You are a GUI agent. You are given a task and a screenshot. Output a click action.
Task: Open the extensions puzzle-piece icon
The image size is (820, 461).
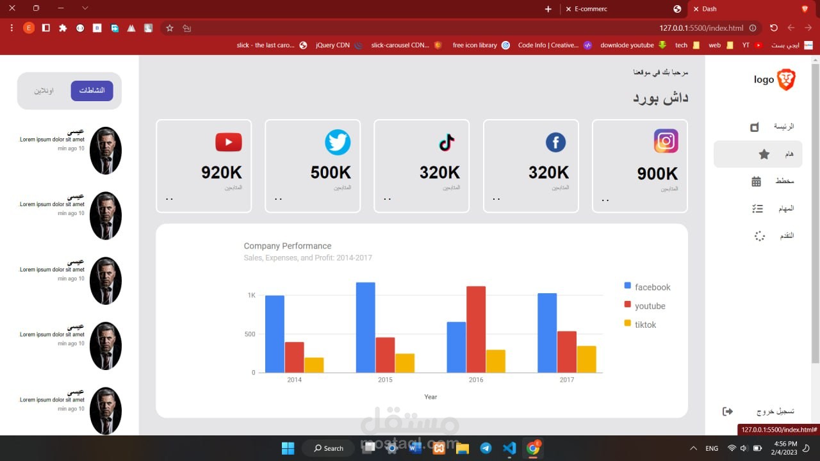[63, 28]
